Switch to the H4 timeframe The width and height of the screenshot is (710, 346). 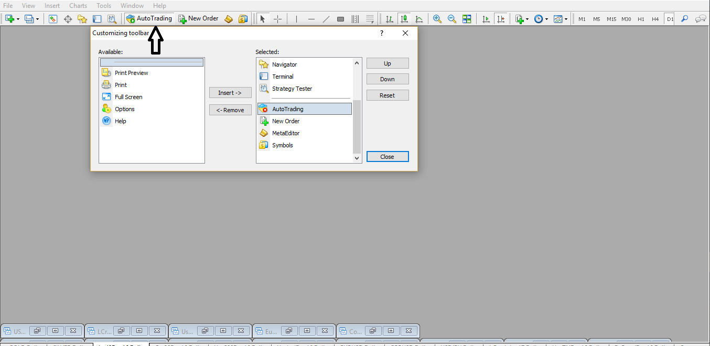coord(655,19)
